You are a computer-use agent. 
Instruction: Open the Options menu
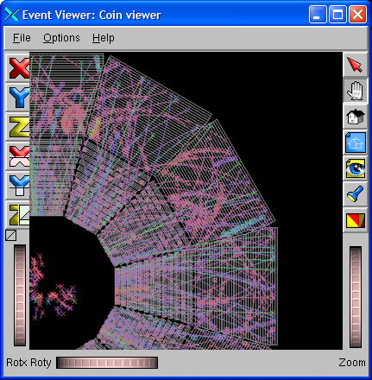click(x=61, y=38)
